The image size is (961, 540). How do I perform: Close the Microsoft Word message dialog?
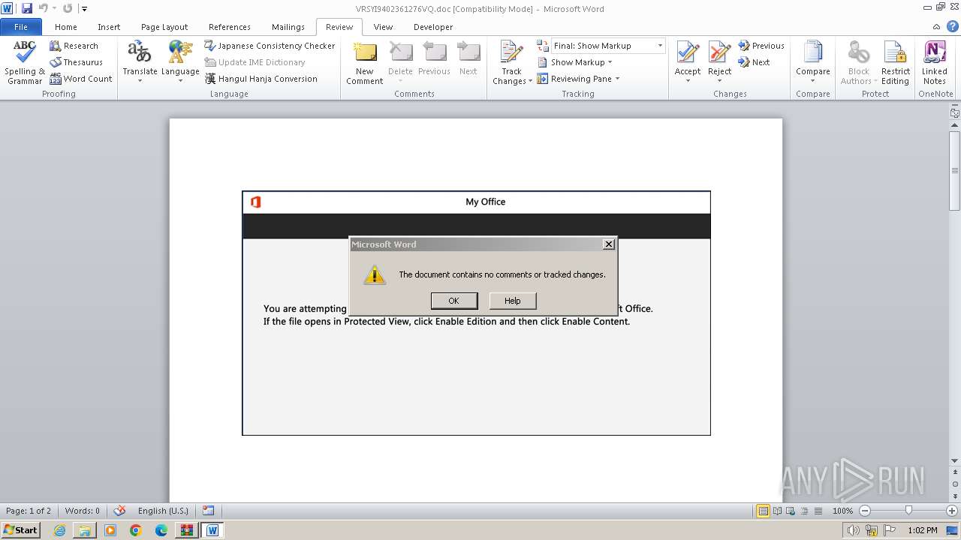pyautogui.click(x=609, y=244)
